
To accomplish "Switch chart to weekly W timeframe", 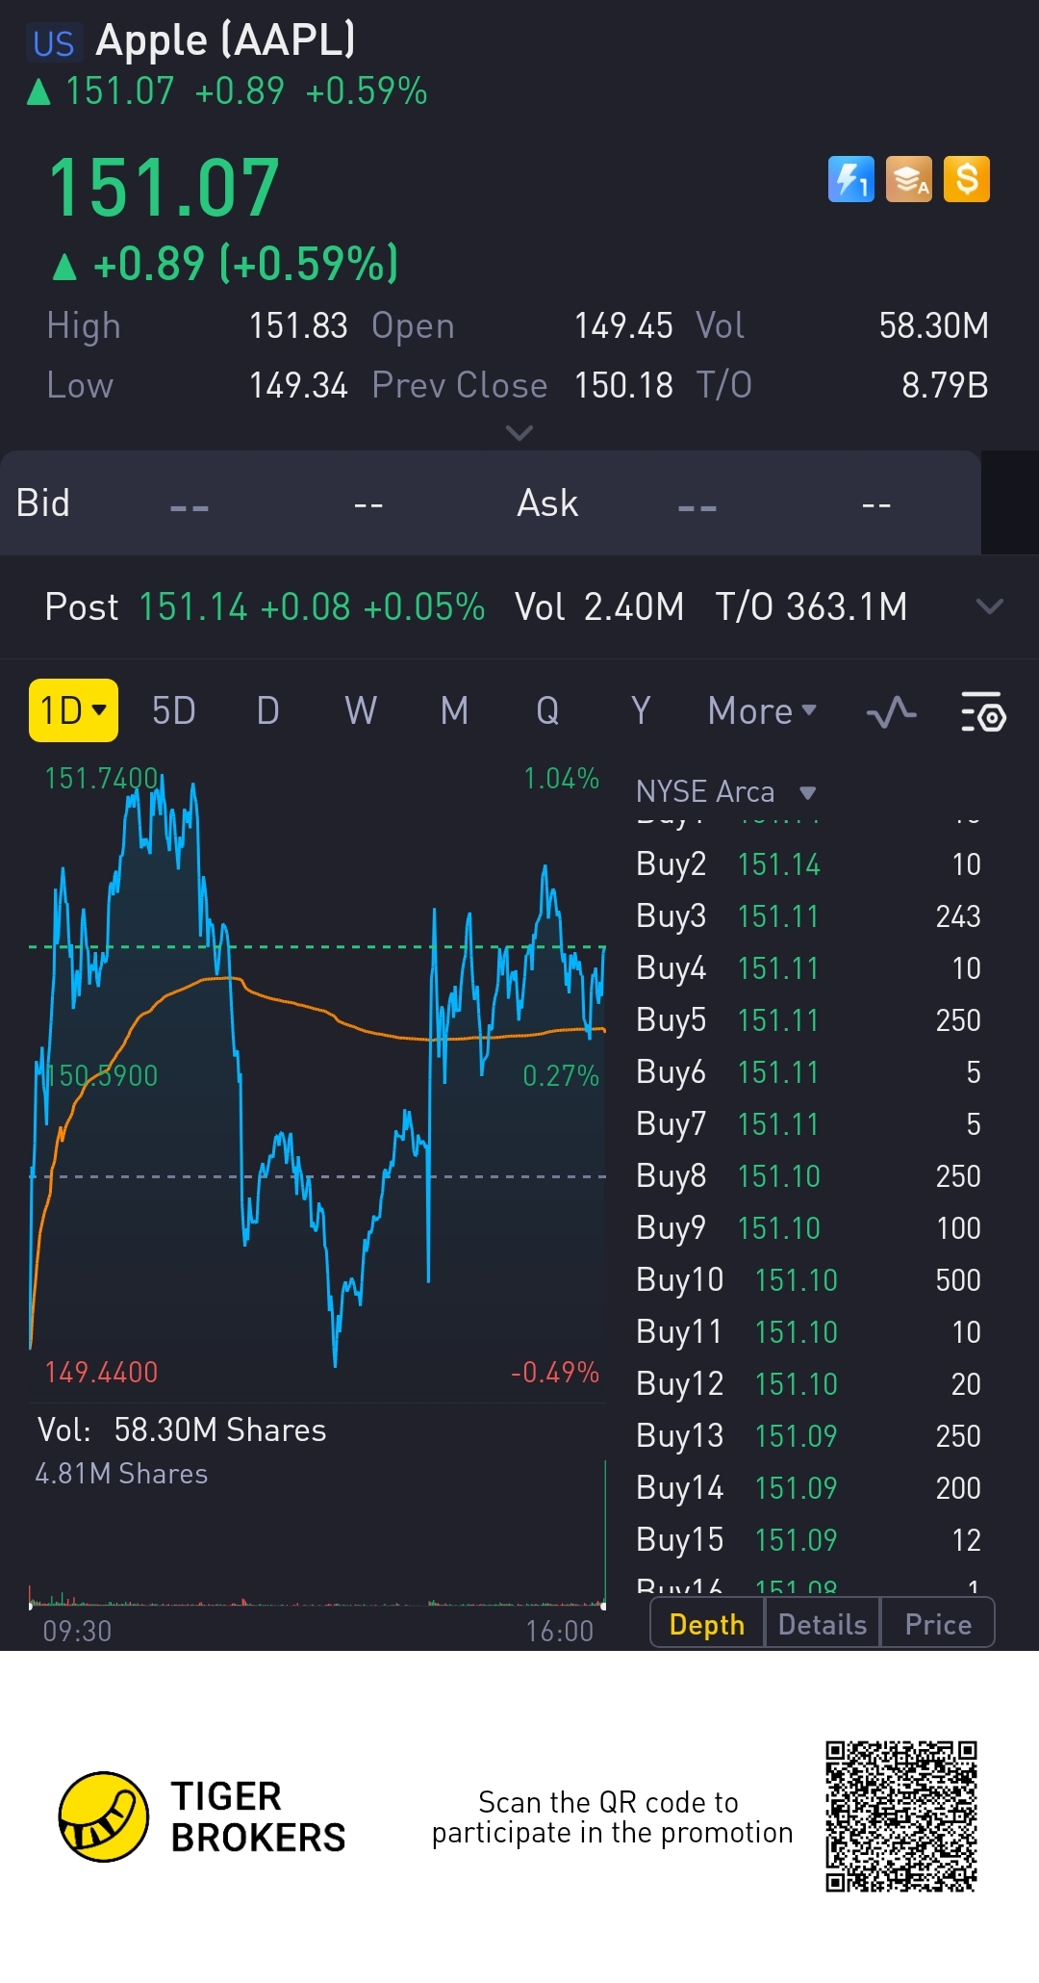I will coord(361,711).
